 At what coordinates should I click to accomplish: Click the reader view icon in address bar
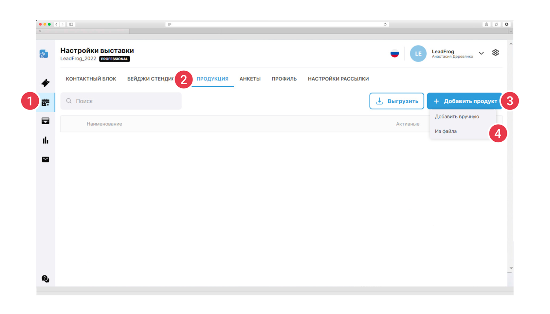(169, 24)
